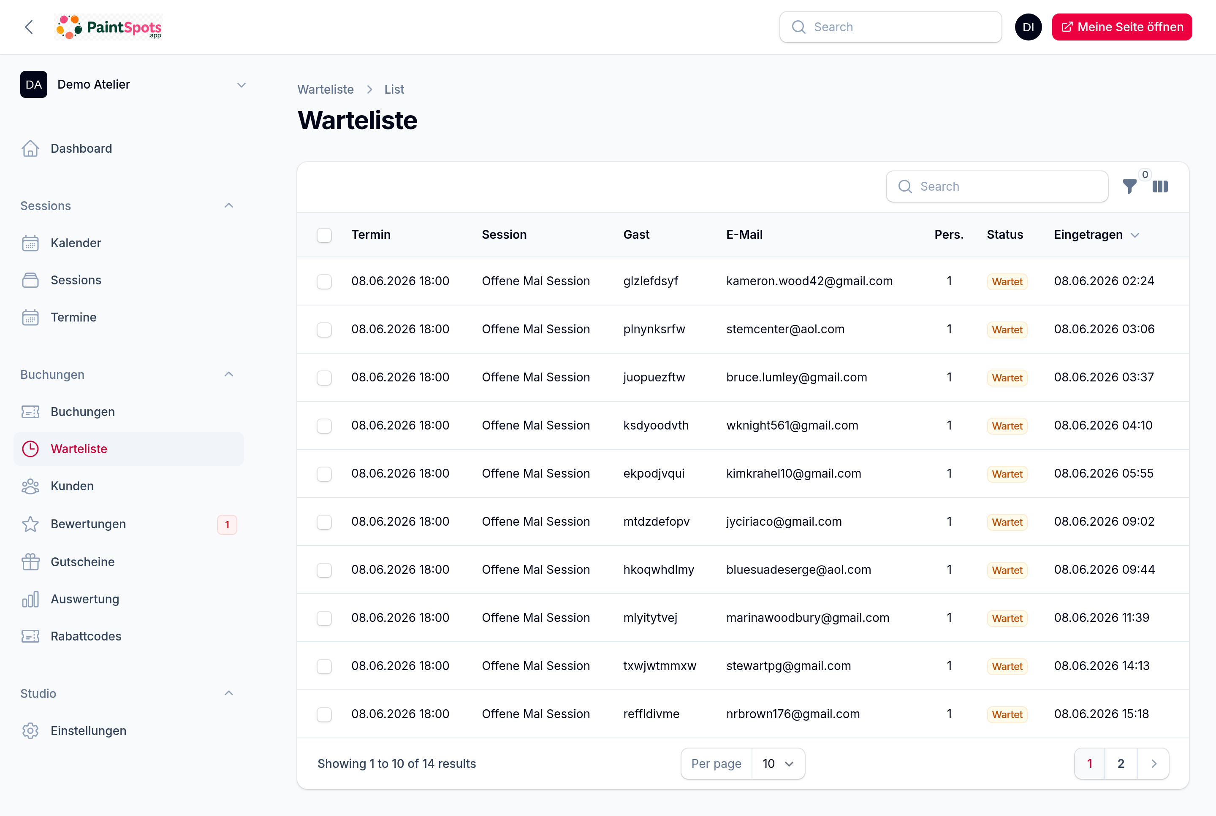
Task: Open Kunden in sidebar
Action: coord(128,486)
